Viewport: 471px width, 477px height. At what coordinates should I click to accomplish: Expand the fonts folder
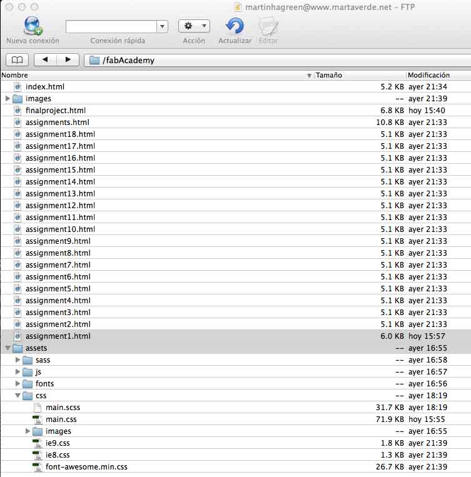click(18, 384)
